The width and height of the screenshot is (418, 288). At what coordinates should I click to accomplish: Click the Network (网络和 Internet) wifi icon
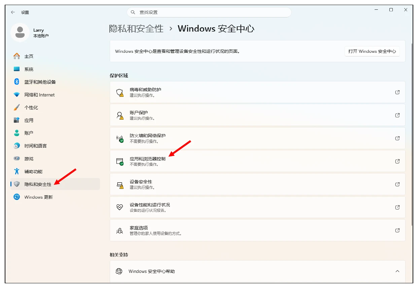coord(17,95)
